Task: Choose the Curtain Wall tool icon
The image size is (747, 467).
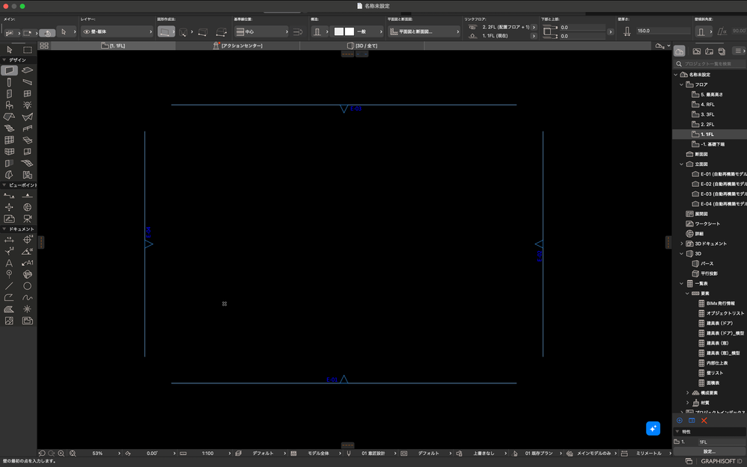Action: (x=9, y=140)
